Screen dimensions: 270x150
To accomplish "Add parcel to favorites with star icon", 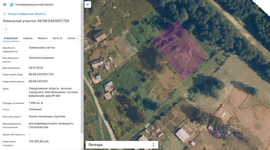I will click(x=6, y=29).
